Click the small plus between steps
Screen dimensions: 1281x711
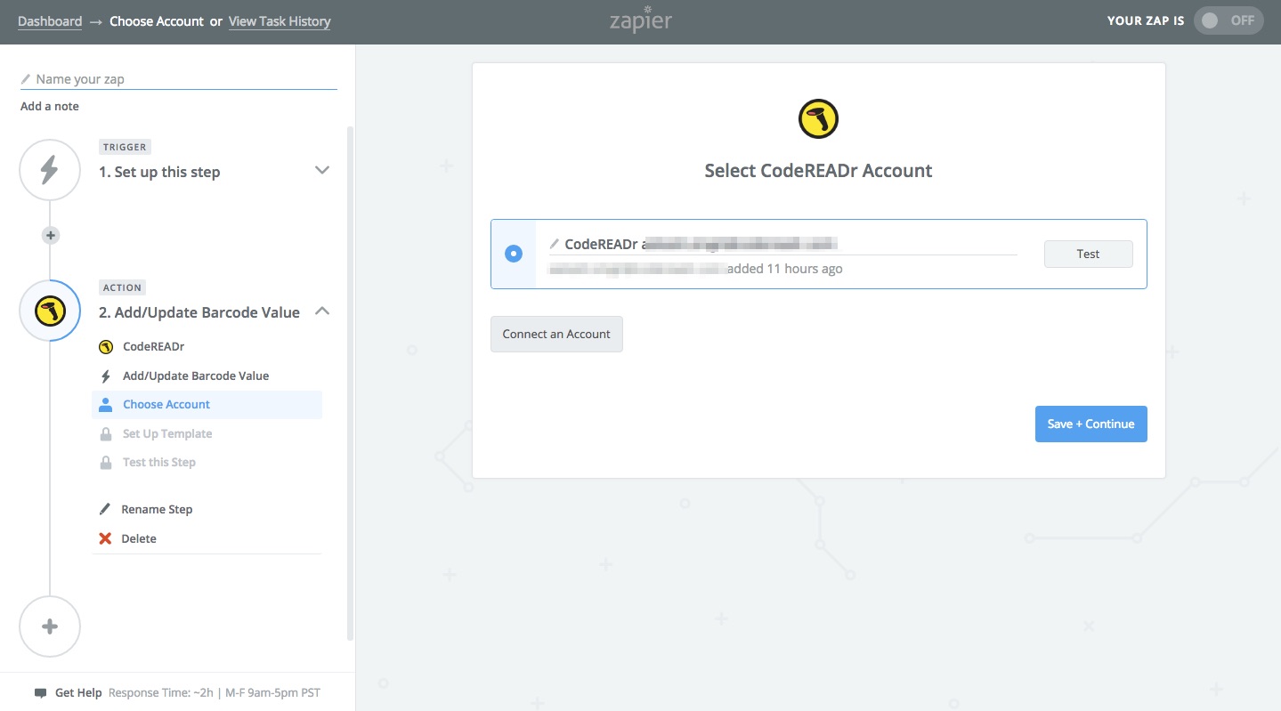point(51,236)
